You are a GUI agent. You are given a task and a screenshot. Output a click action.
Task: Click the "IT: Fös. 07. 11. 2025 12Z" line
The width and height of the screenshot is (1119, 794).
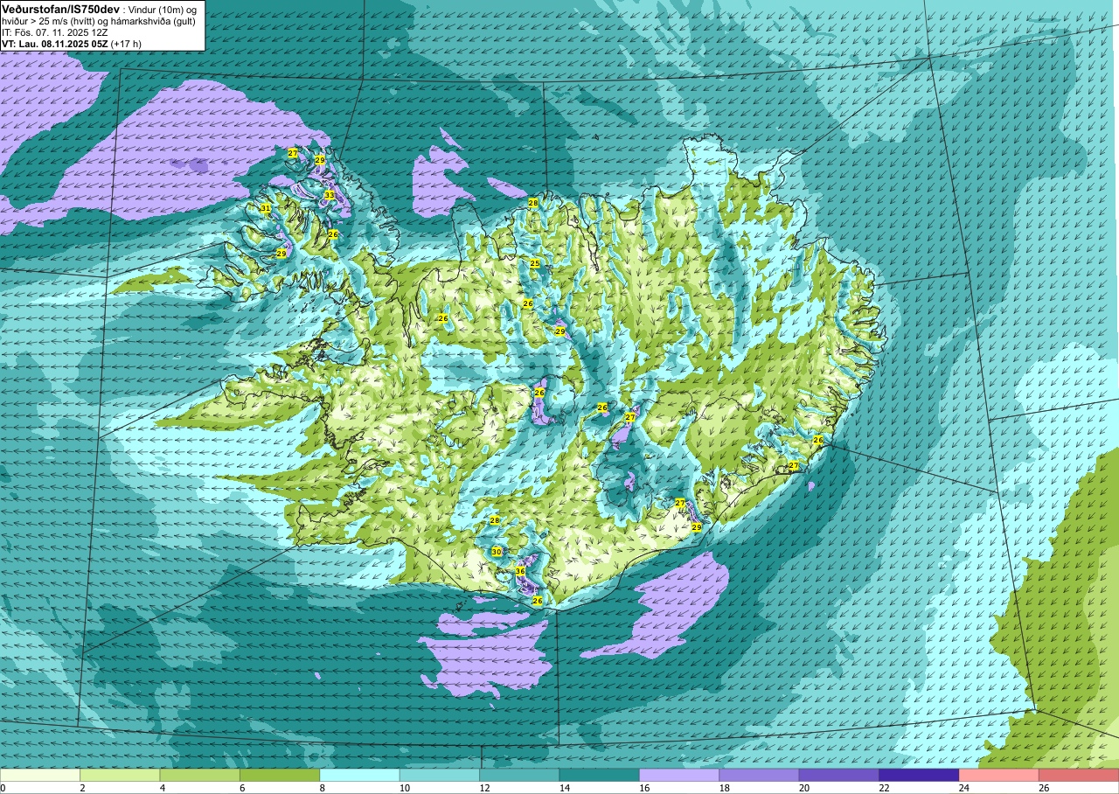[x=54, y=32]
